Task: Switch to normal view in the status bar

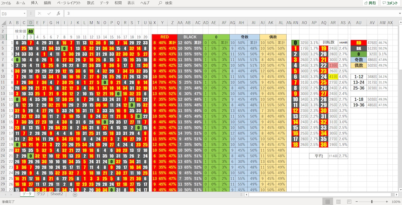Action: pos(328,202)
